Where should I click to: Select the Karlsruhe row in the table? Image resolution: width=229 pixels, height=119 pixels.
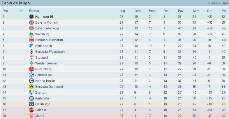point(115,98)
